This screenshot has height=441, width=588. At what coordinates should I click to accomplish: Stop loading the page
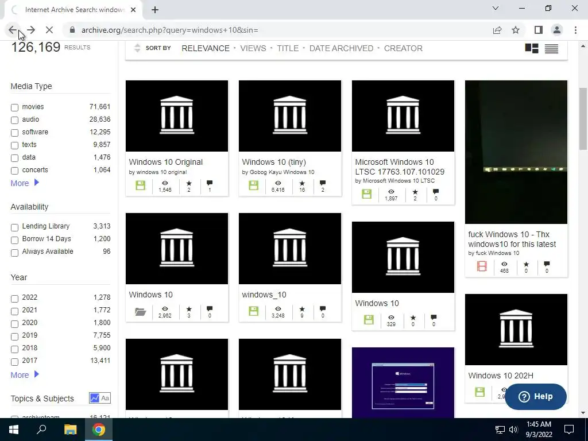[x=49, y=30]
